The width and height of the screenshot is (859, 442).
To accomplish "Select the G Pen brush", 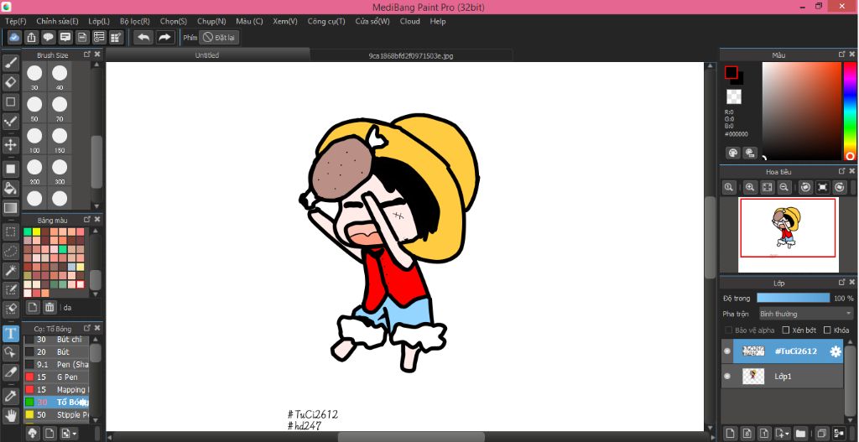I will point(56,377).
